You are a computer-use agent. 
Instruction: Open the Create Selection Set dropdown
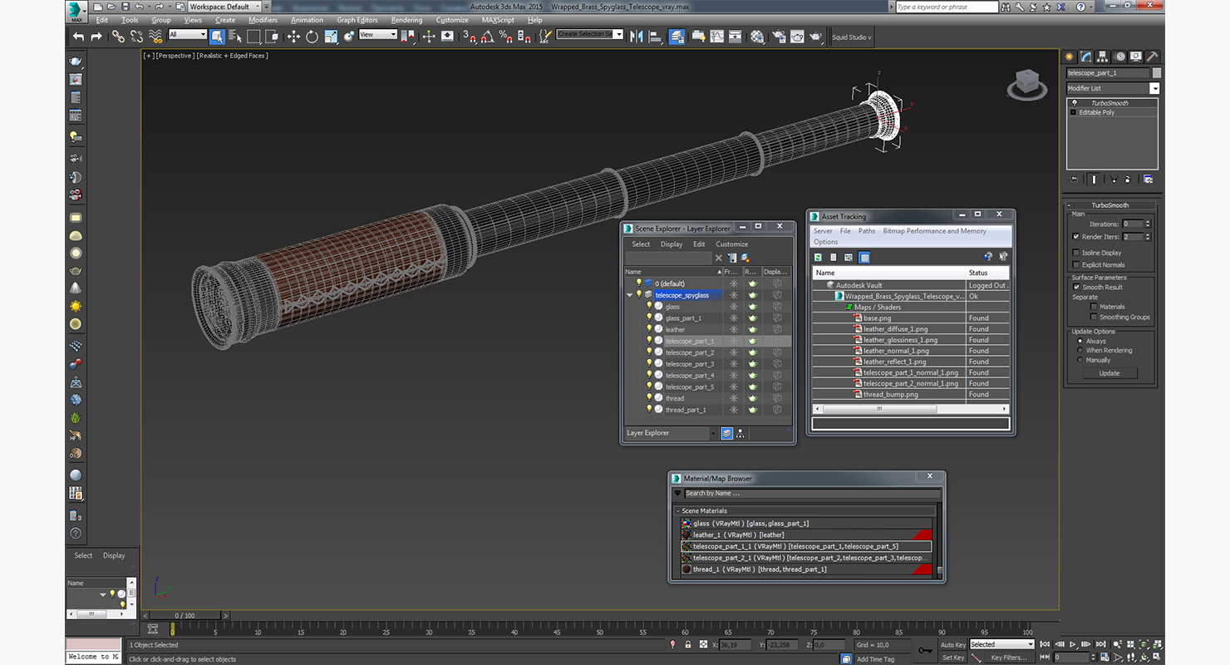(x=620, y=34)
